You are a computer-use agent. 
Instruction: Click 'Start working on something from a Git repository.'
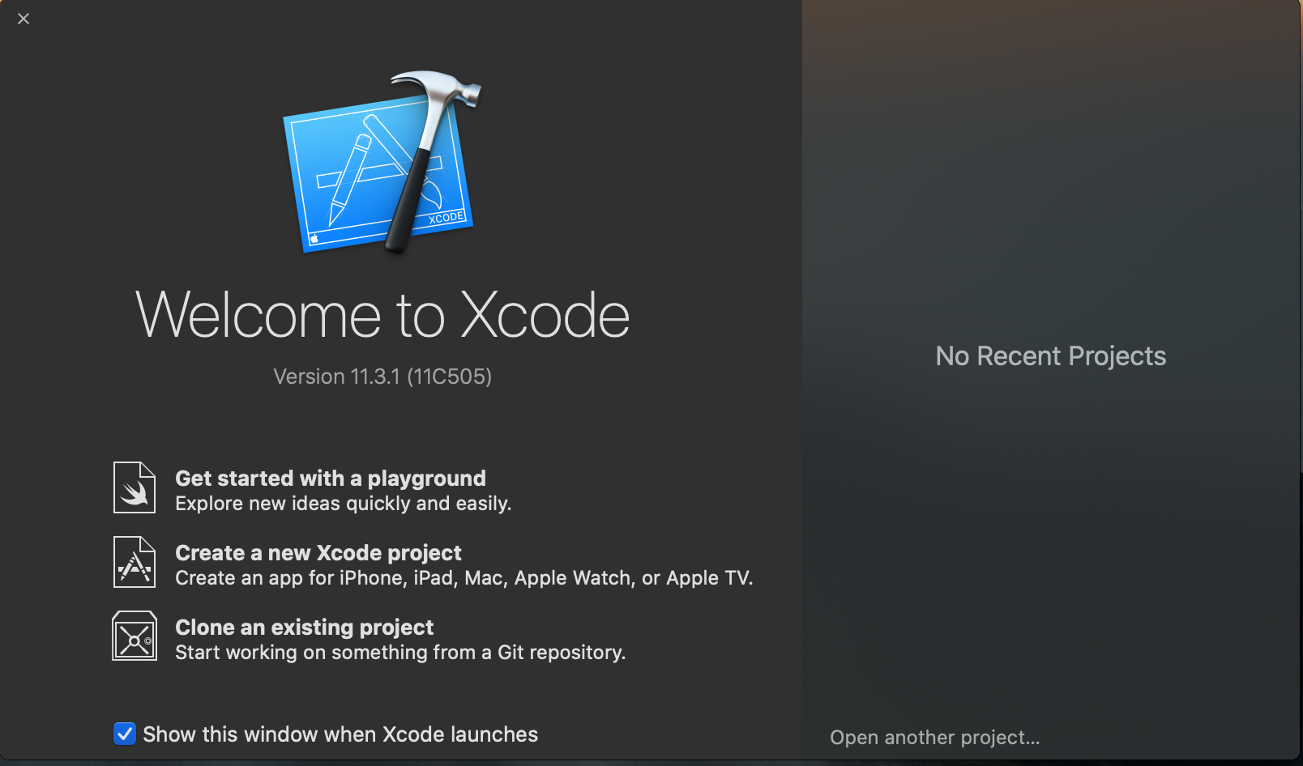click(x=400, y=653)
